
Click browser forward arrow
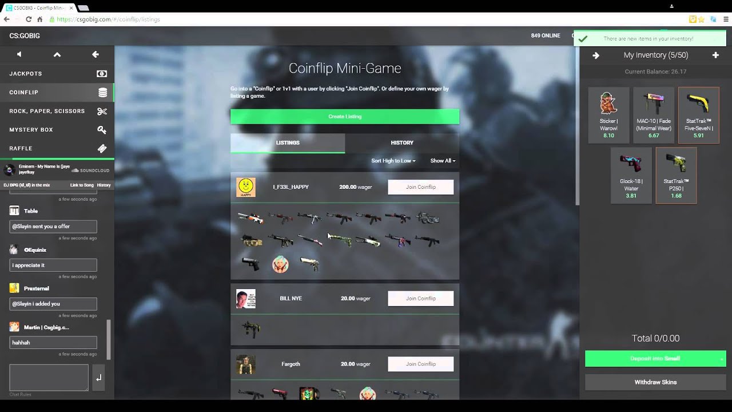click(x=17, y=19)
